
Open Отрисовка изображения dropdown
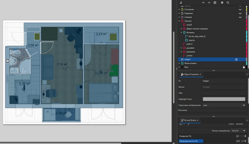tap(224, 105)
